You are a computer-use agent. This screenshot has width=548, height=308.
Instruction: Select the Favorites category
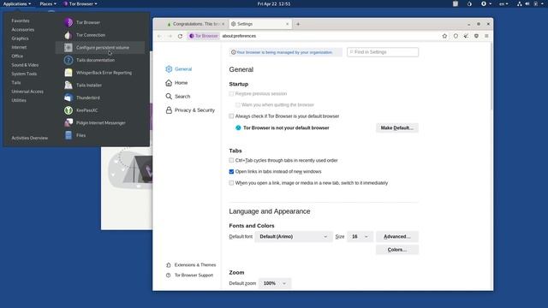click(21, 21)
